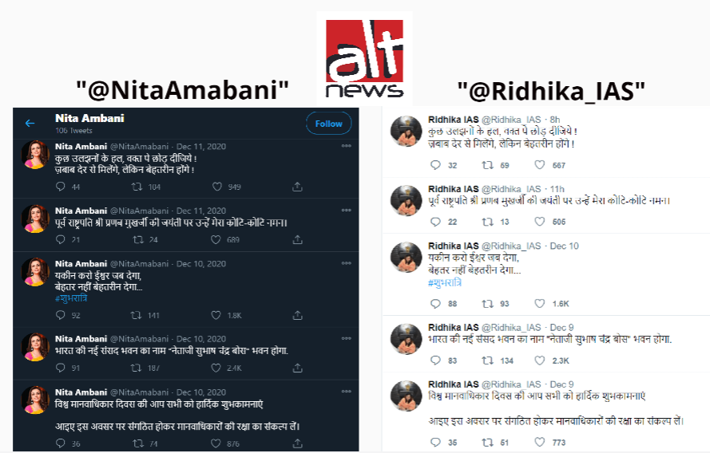Viewport: 710px width, 453px height.
Task: Reply to the first Nita Ambani tweet with 44 replies
Action: [x=61, y=187]
